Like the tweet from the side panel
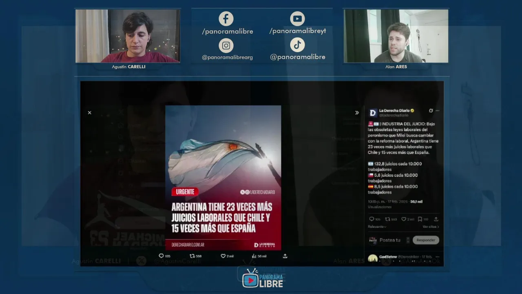 (404, 219)
